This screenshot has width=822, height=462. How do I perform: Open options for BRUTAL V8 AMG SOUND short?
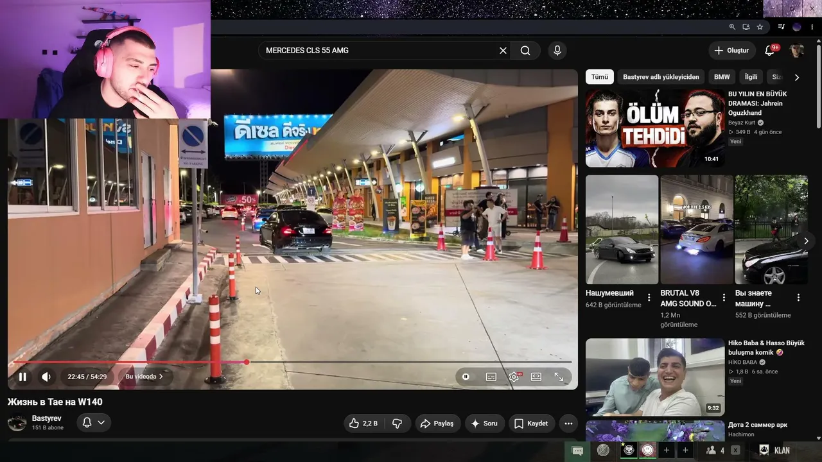(x=724, y=298)
